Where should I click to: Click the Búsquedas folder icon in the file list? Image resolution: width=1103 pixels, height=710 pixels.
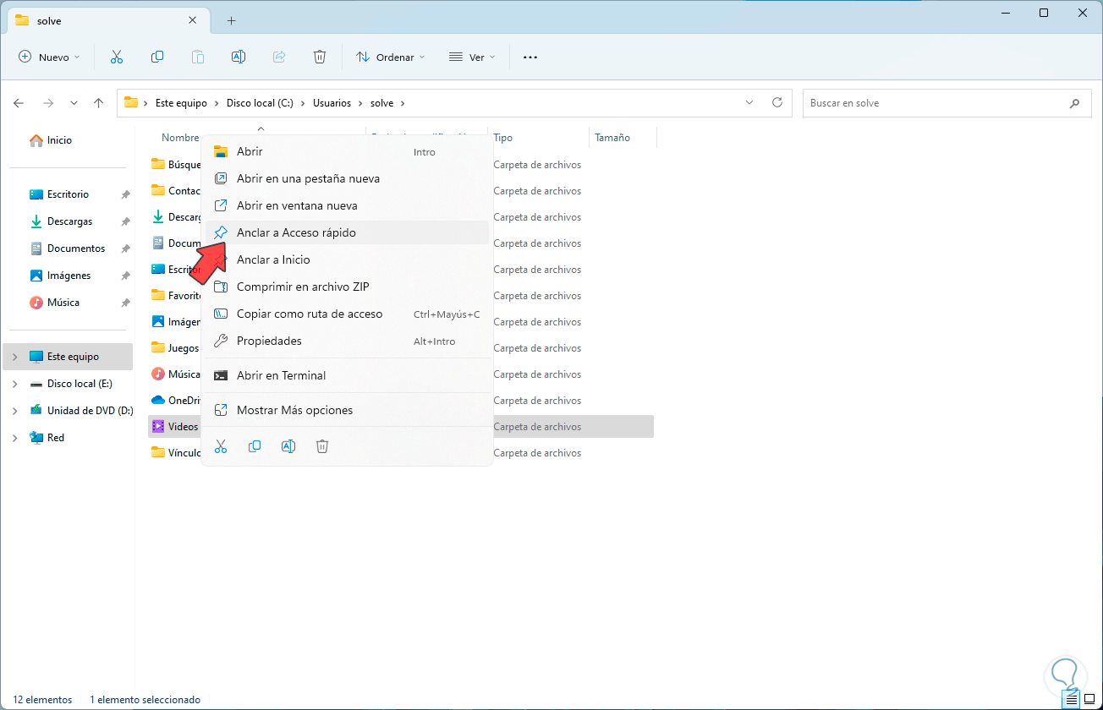(158, 165)
